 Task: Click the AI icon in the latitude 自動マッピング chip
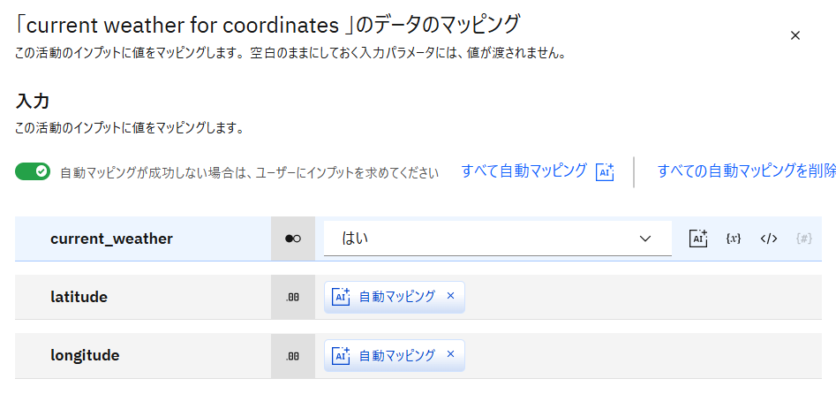[x=341, y=297]
